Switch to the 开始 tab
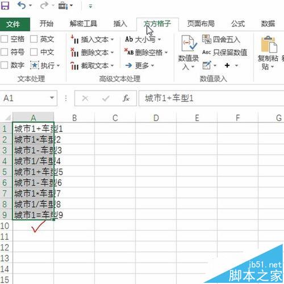Screen dimensions: 284x284 (x=46, y=24)
